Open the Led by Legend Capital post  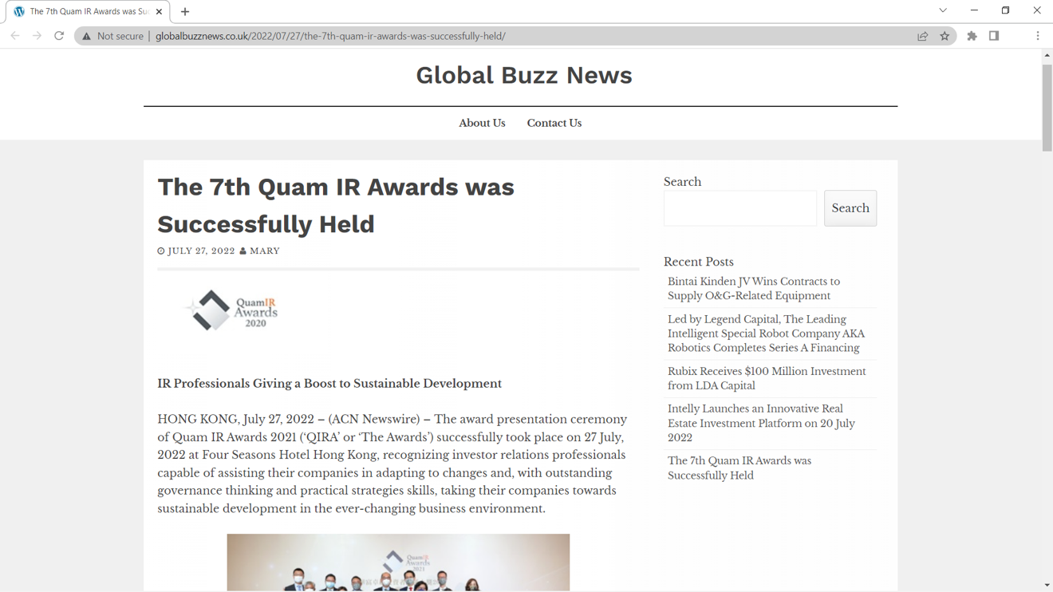point(766,333)
